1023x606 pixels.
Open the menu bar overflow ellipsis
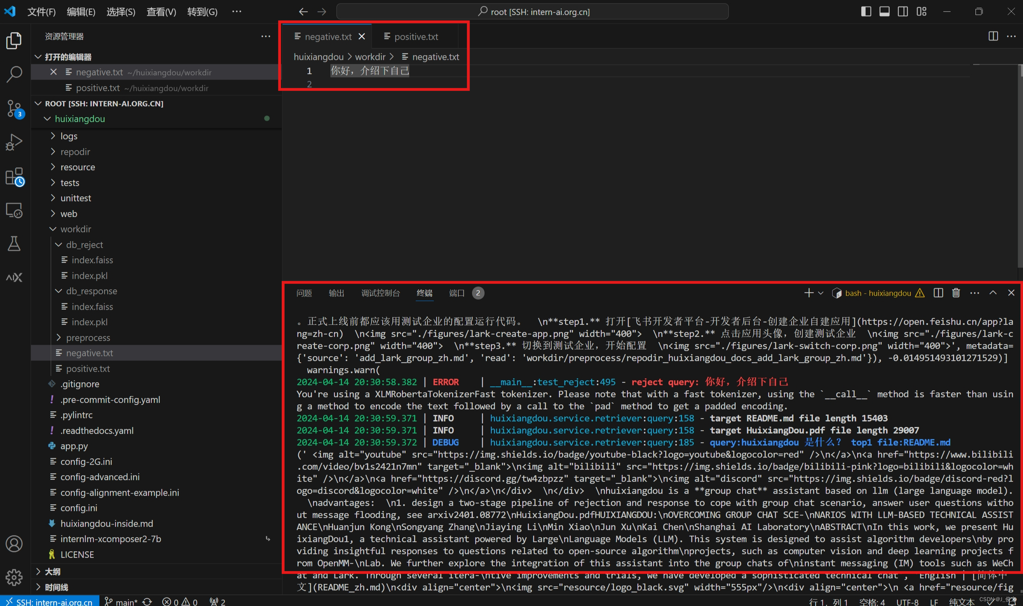click(237, 12)
